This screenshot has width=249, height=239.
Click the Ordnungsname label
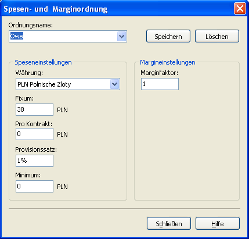pyautogui.click(x=31, y=25)
